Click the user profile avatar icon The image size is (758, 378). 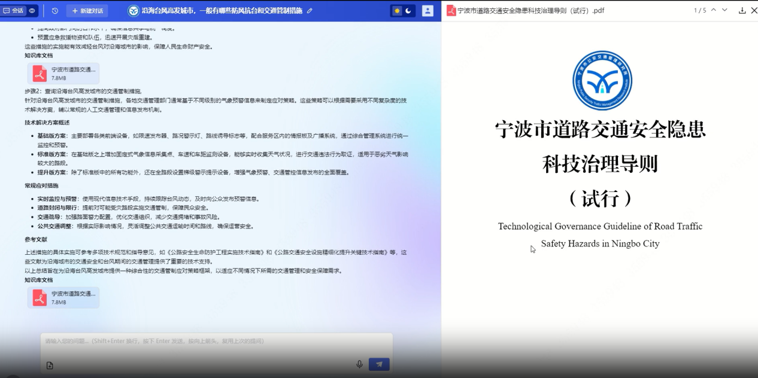[427, 10]
